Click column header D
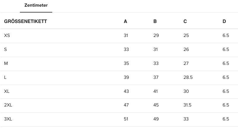 (224, 22)
